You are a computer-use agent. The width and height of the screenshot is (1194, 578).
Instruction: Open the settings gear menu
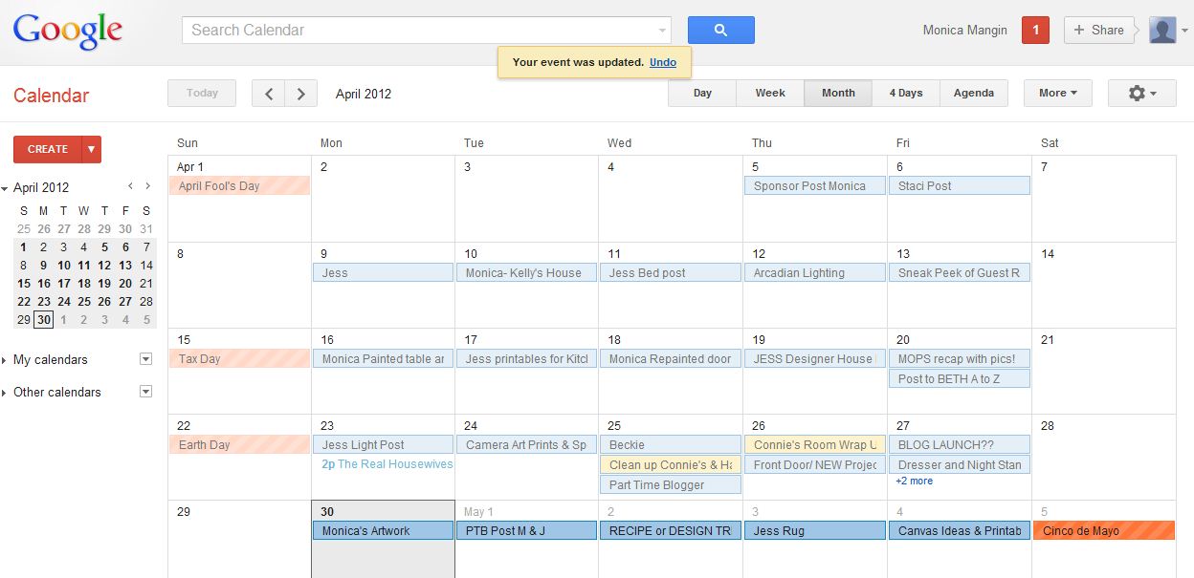[x=1141, y=94]
